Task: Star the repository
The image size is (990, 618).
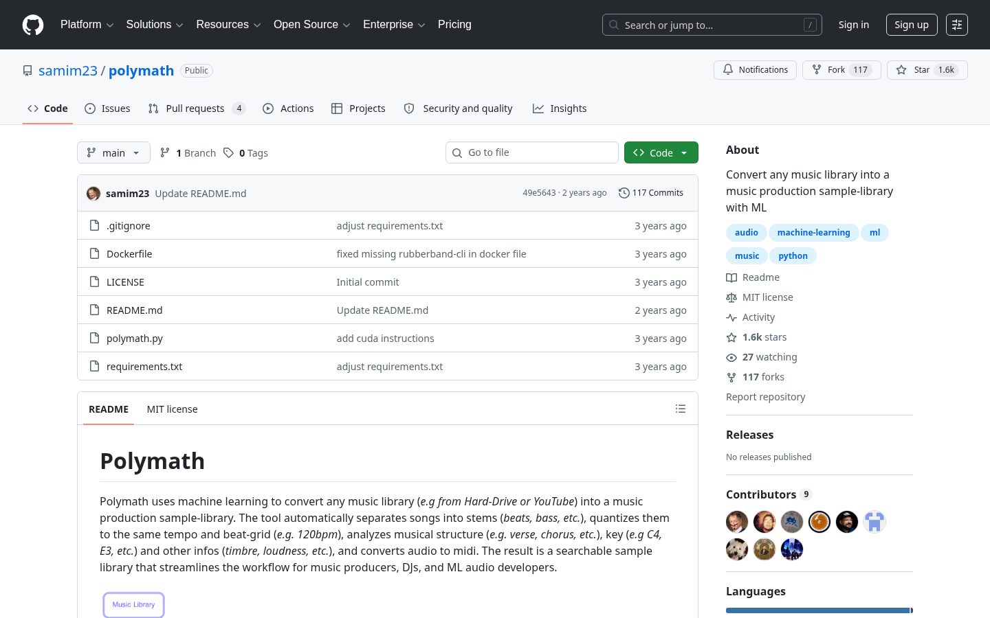Action: tap(927, 70)
